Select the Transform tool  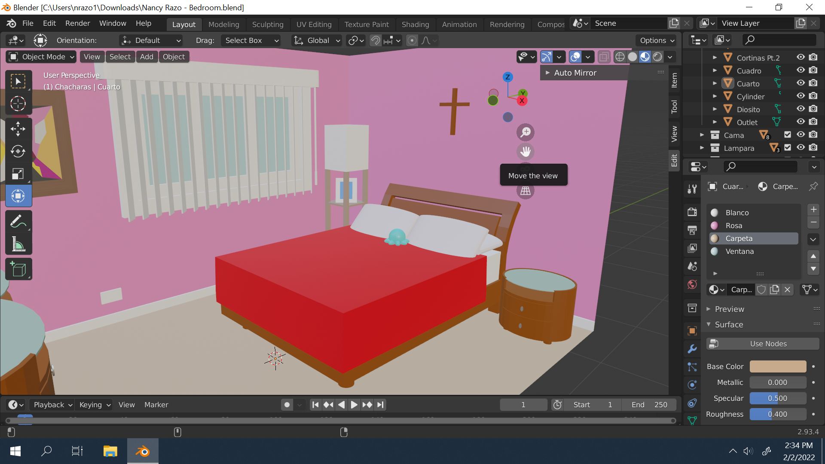coord(18,196)
